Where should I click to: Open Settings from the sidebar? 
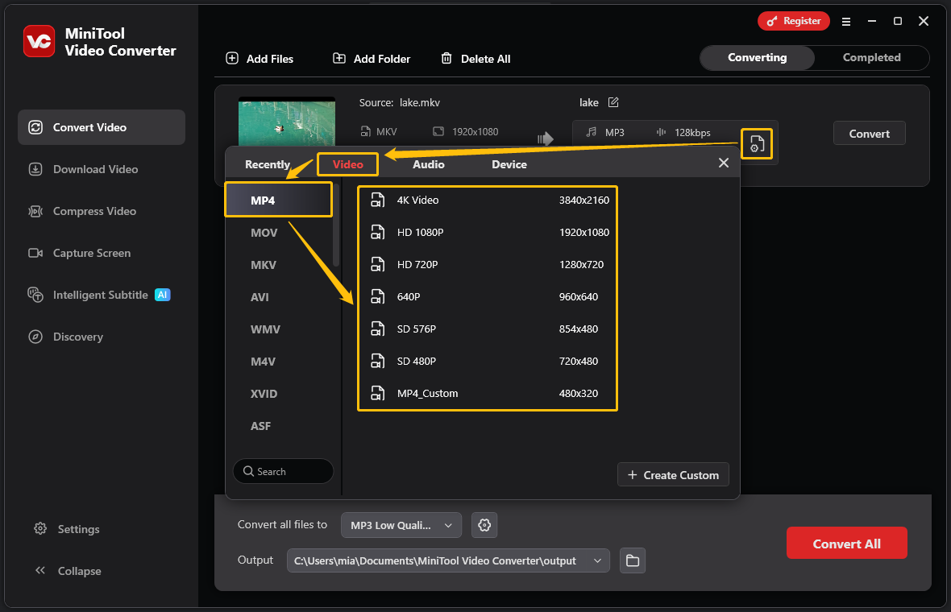coord(77,529)
